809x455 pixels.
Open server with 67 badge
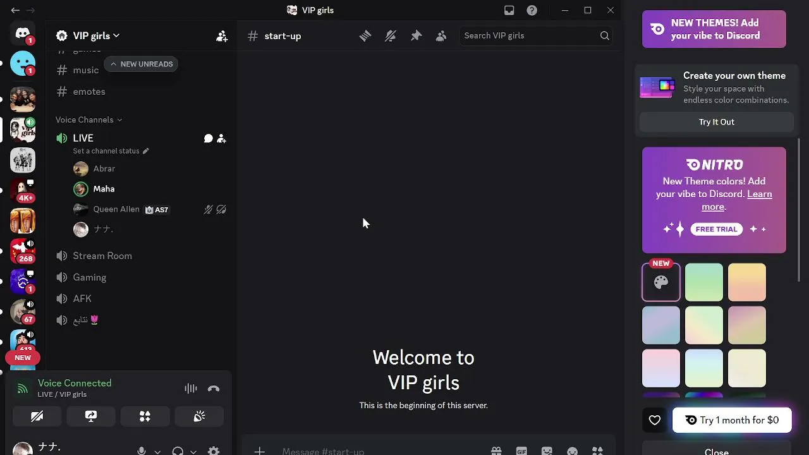(23, 312)
